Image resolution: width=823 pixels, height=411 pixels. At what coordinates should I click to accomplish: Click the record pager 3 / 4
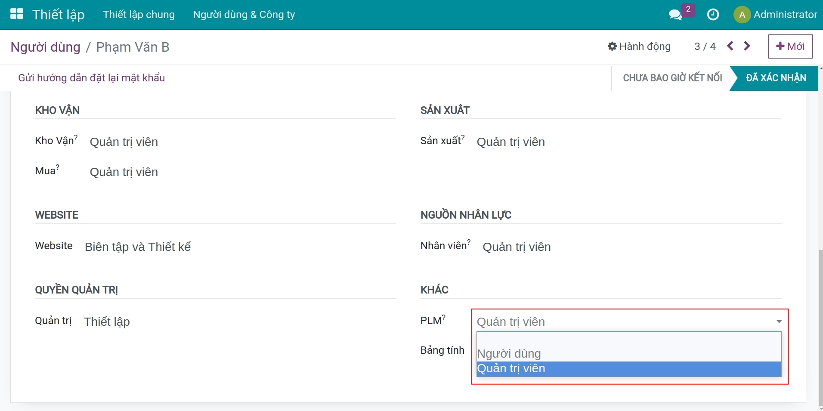[x=705, y=46]
